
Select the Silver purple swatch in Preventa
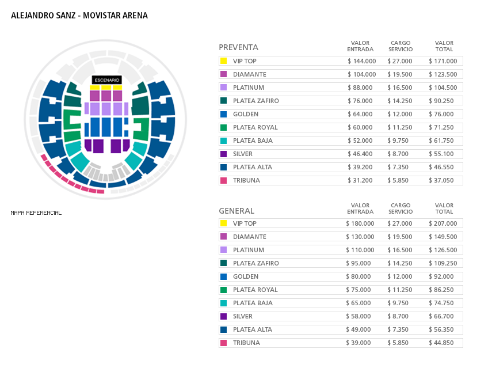pos(223,154)
